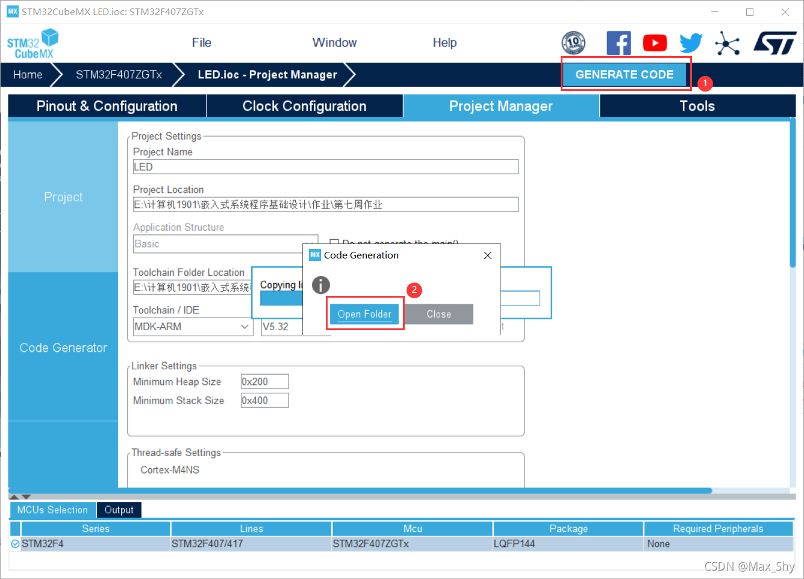This screenshot has width=804, height=579.
Task: Open the 10-year anniversary badge icon
Action: click(x=573, y=43)
